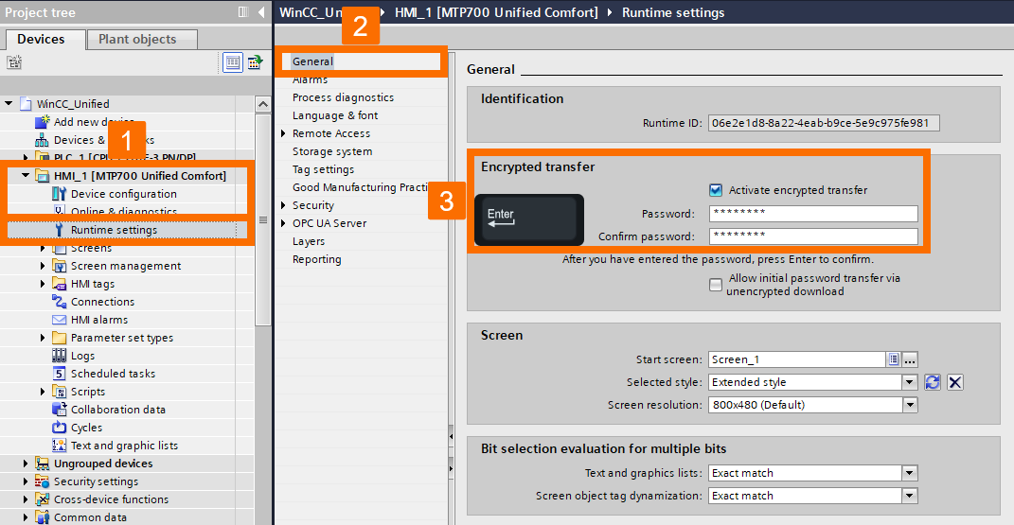
Task: Open the Text and graphics lists dropdown
Action: click(910, 473)
